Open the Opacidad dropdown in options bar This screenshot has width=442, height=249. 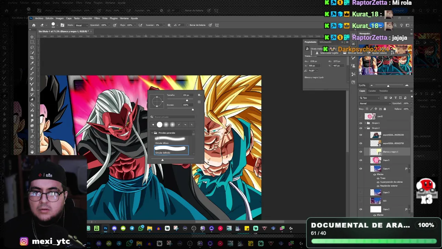point(109,25)
